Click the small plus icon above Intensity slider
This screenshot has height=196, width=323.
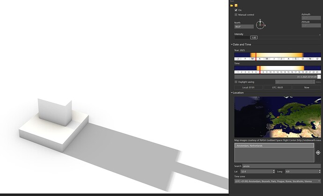coord(320,35)
